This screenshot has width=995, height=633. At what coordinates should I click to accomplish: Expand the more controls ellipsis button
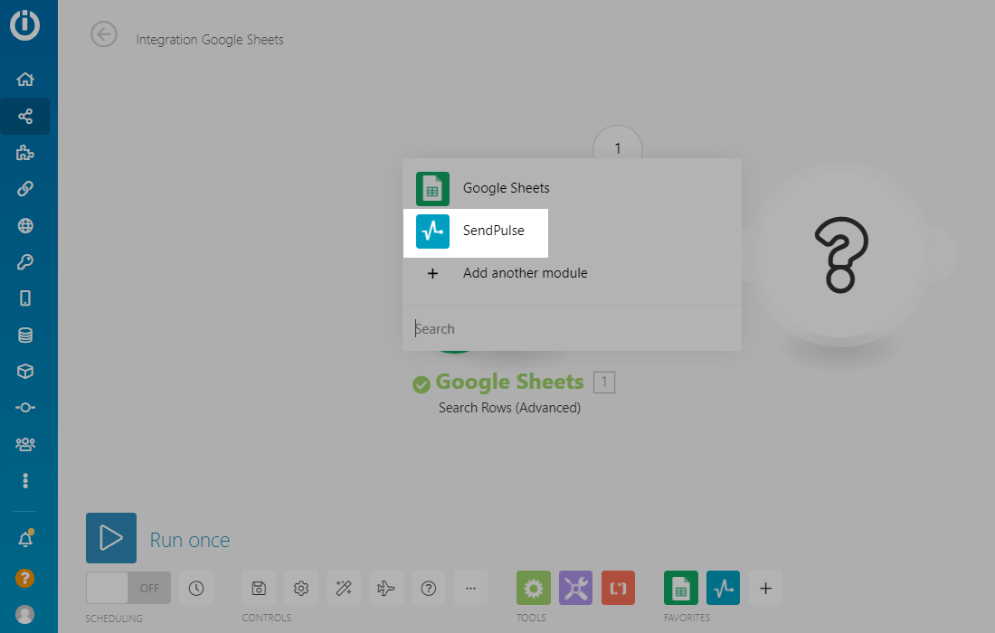tap(470, 588)
